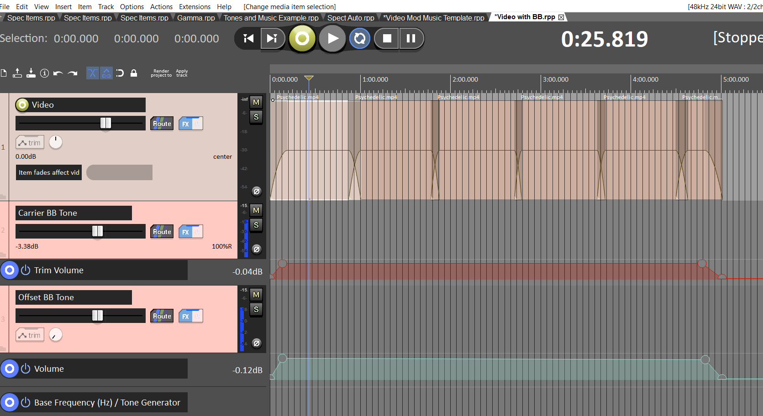The width and height of the screenshot is (763, 416).
Task: Open the FX chain for Offset BB Tone
Action: [185, 316]
